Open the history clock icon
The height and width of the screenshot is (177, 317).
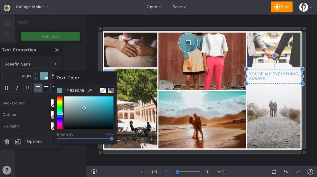pos(310,172)
